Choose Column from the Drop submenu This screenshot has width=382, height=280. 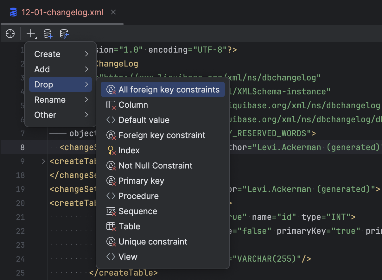tap(133, 105)
